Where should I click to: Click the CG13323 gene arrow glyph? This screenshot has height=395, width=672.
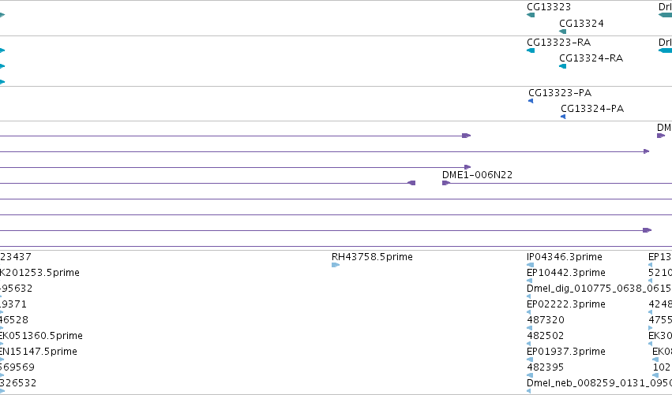pos(531,15)
